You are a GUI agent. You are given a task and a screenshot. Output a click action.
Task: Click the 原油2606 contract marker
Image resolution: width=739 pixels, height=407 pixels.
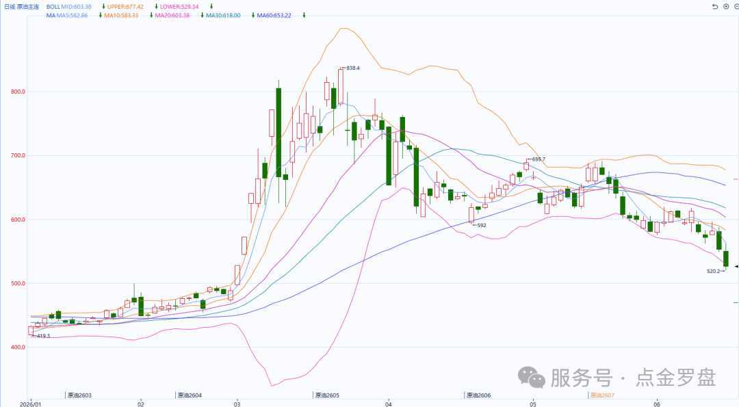pyautogui.click(x=479, y=395)
